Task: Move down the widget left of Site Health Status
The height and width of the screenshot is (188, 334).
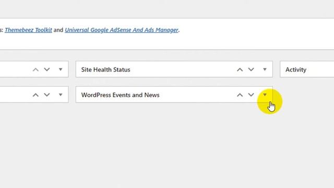Action: pyautogui.click(x=47, y=69)
